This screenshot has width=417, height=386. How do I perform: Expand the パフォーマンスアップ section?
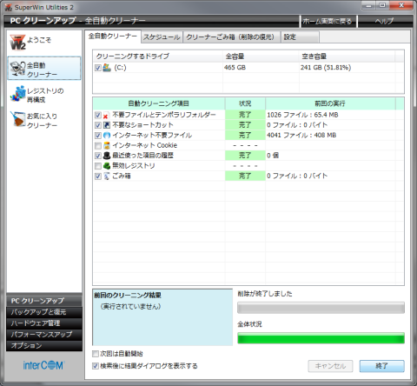click(44, 335)
